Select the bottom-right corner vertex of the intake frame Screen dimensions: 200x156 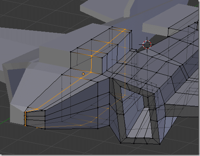point(160,144)
